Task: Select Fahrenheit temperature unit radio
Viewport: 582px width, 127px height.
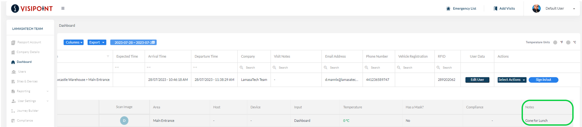Action: 555,42
